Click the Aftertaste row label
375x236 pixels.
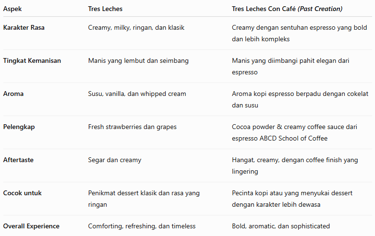pos(18,160)
